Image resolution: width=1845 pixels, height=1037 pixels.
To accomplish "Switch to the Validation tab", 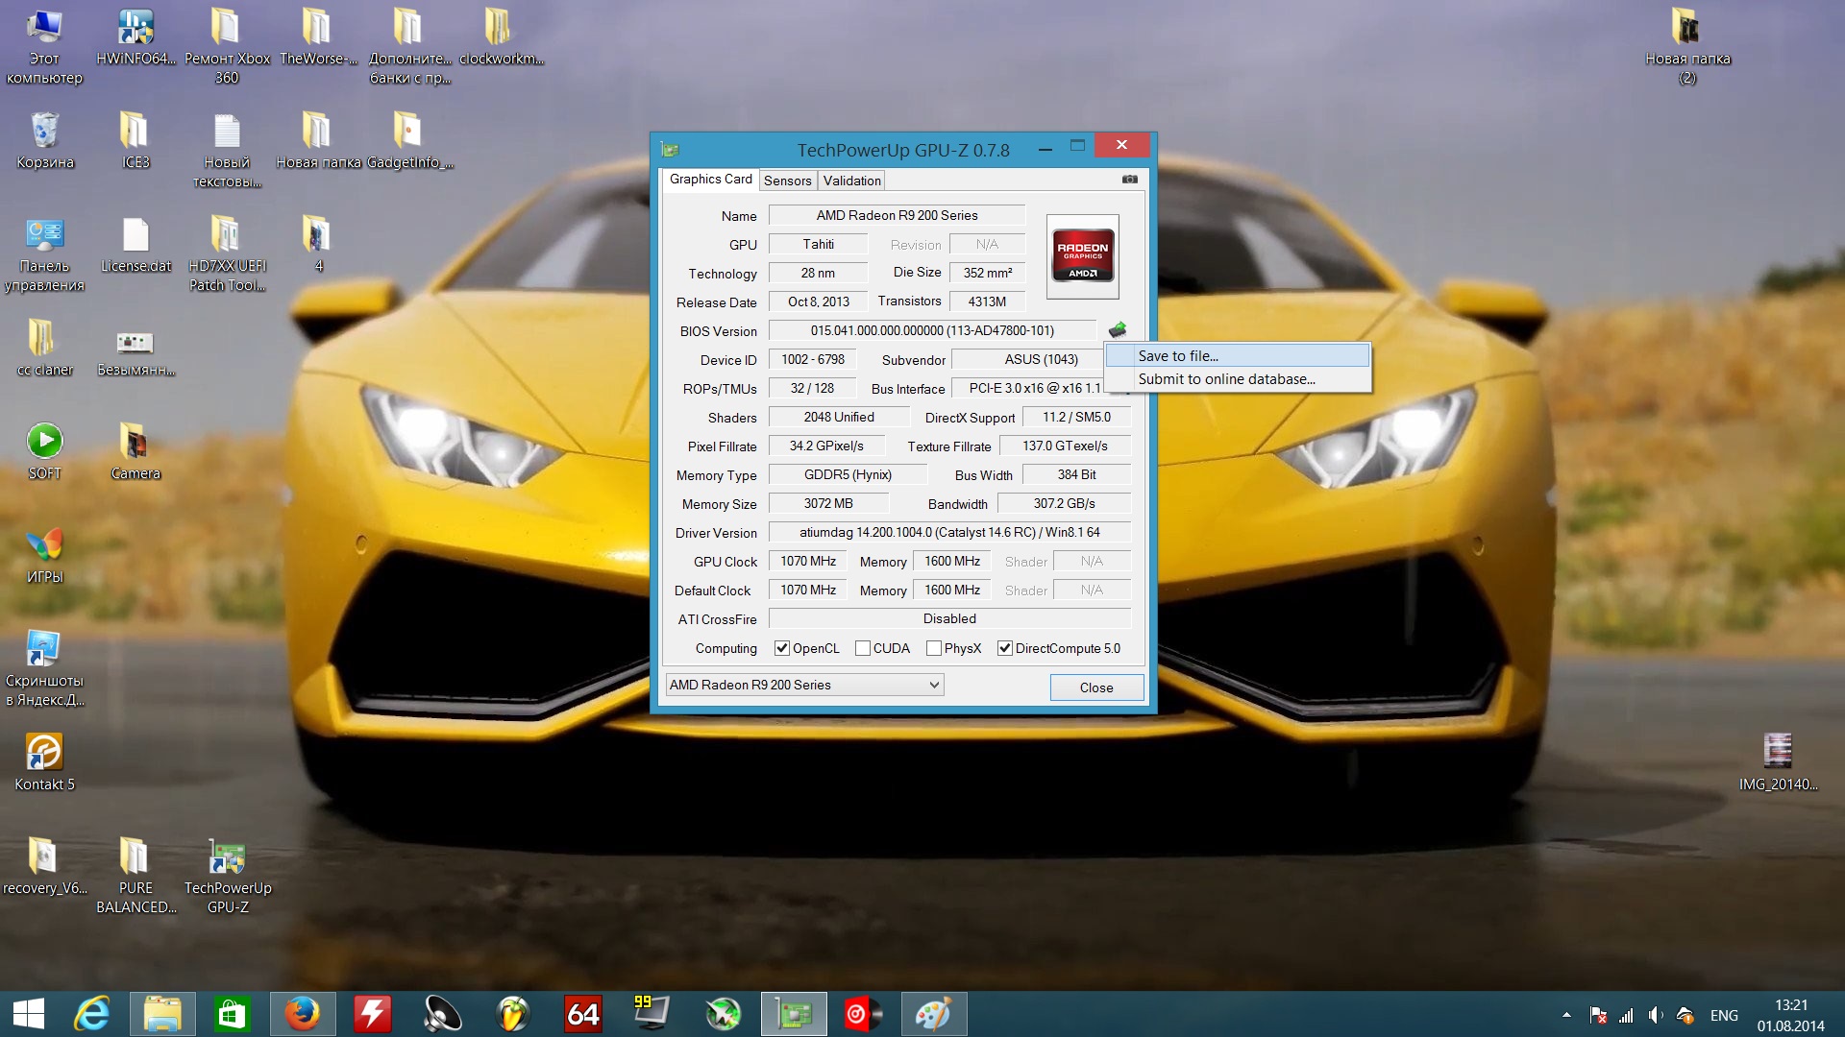I will tap(851, 181).
